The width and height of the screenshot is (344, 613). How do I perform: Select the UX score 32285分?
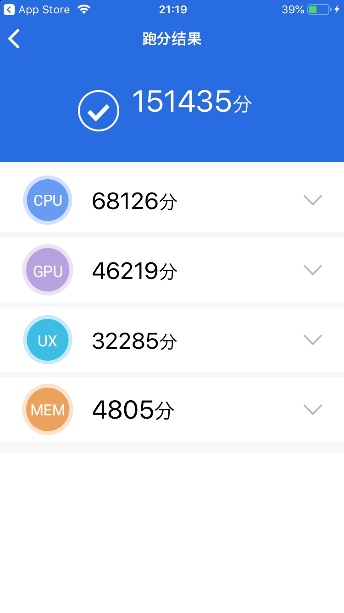pyautogui.click(x=134, y=341)
